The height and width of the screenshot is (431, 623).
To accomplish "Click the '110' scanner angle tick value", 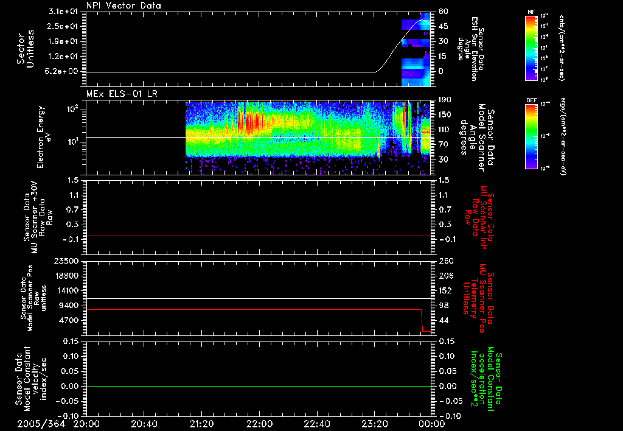I will coord(445,130).
